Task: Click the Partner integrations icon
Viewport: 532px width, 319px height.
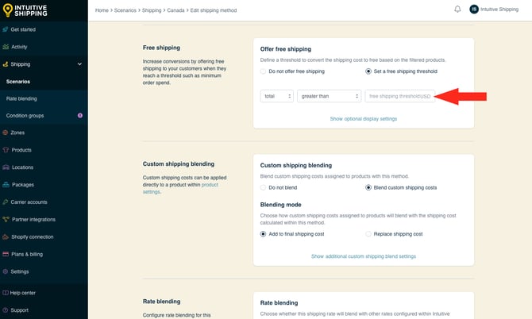Action: [x=6, y=219]
